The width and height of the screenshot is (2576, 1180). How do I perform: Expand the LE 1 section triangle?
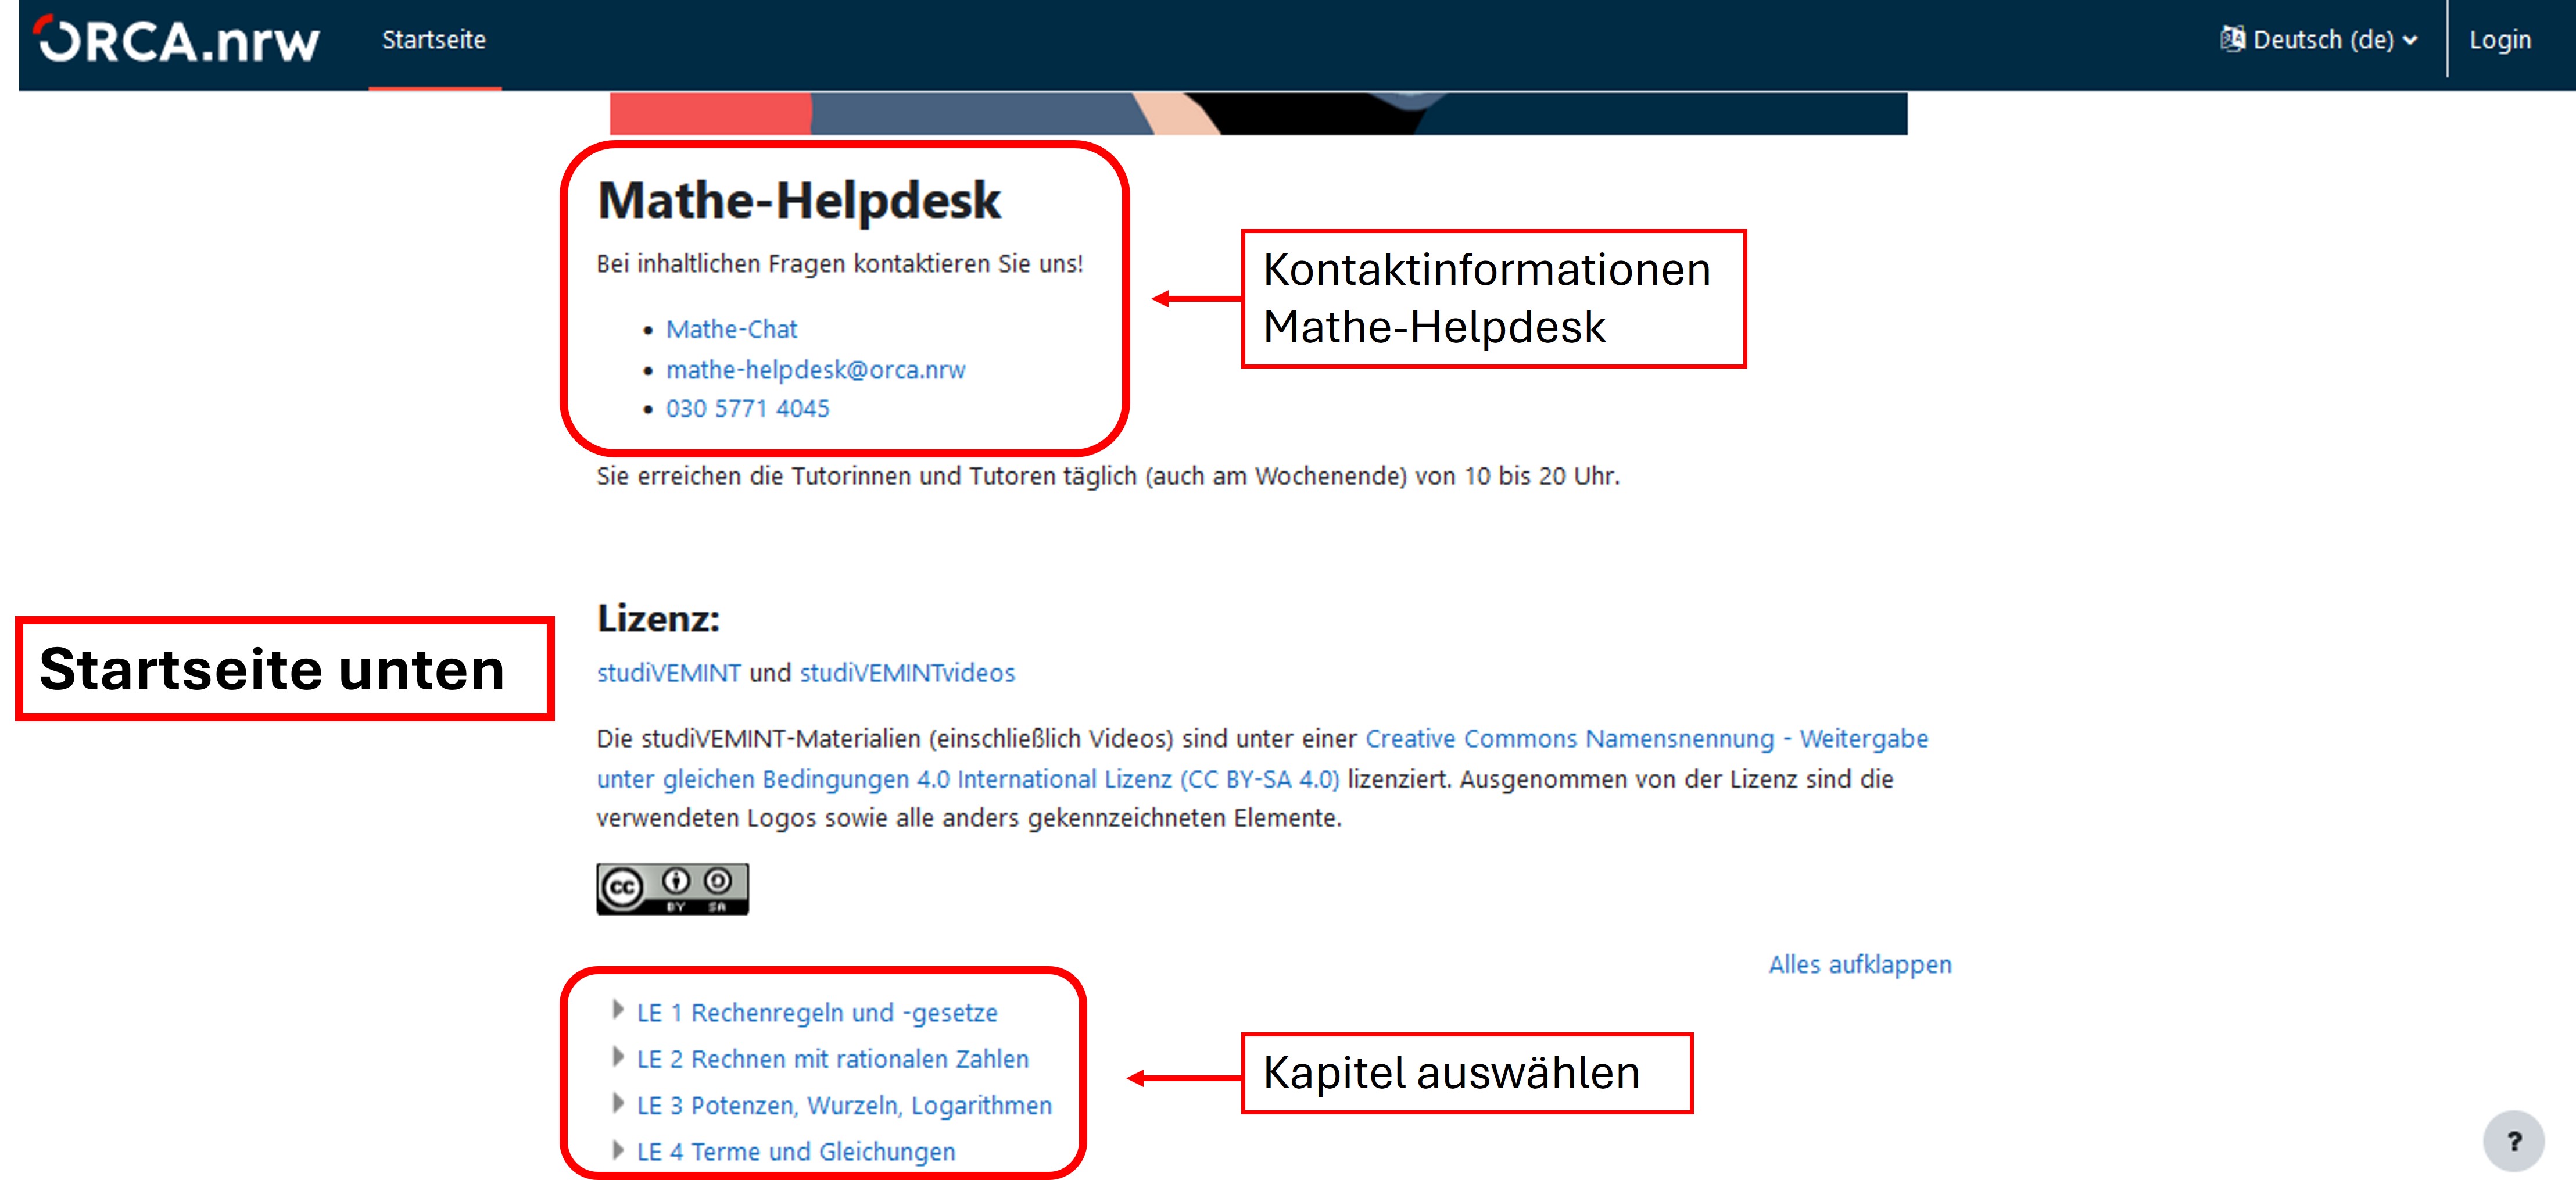coord(618,1010)
